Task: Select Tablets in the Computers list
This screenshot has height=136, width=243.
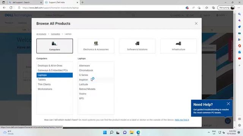Action: click(55, 80)
